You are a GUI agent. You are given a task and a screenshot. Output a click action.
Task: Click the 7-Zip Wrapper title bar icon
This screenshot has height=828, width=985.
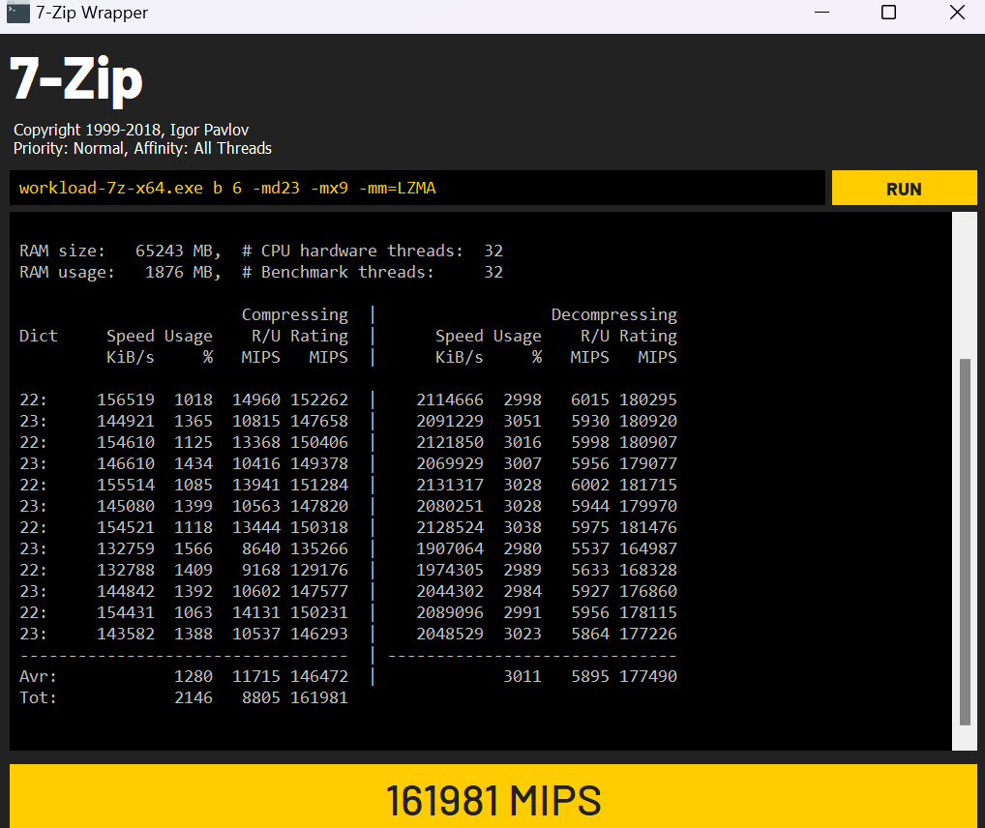(17, 14)
